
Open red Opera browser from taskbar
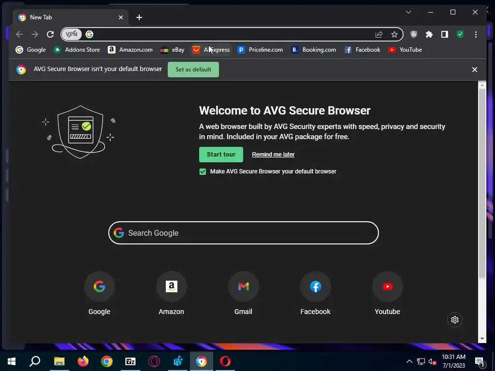click(225, 361)
